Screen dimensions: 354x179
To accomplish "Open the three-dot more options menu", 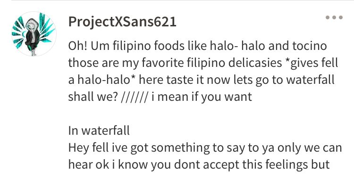I will click(x=334, y=17).
